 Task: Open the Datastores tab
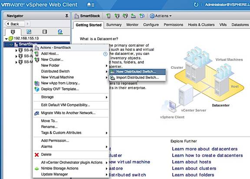[240, 25]
